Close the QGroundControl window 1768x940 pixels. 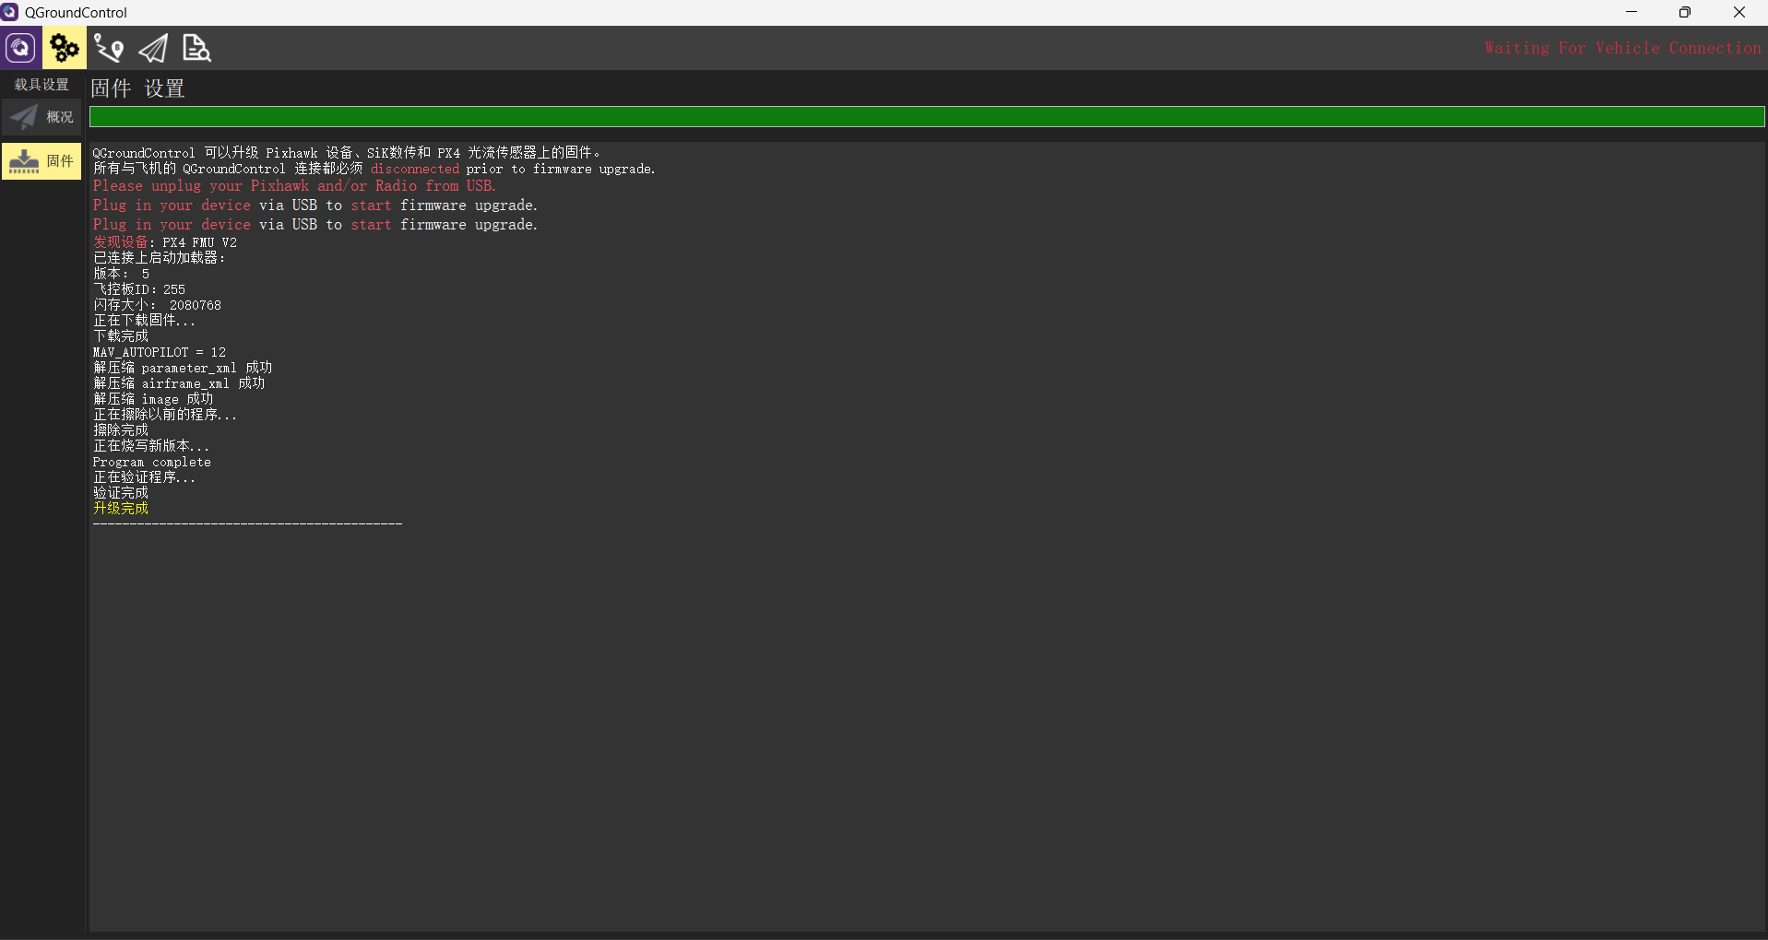[1738, 12]
